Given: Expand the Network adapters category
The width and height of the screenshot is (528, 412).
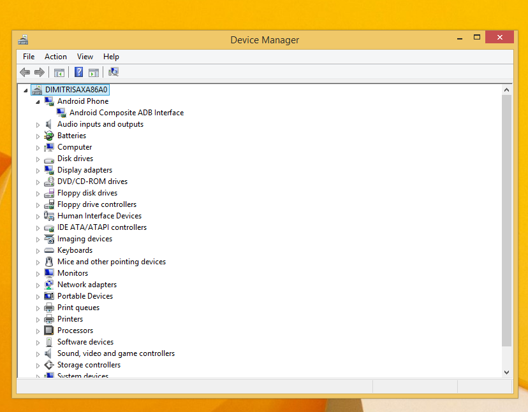Looking at the screenshot, I should (38, 285).
